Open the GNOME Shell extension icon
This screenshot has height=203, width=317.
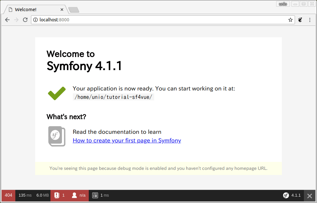(x=300, y=20)
